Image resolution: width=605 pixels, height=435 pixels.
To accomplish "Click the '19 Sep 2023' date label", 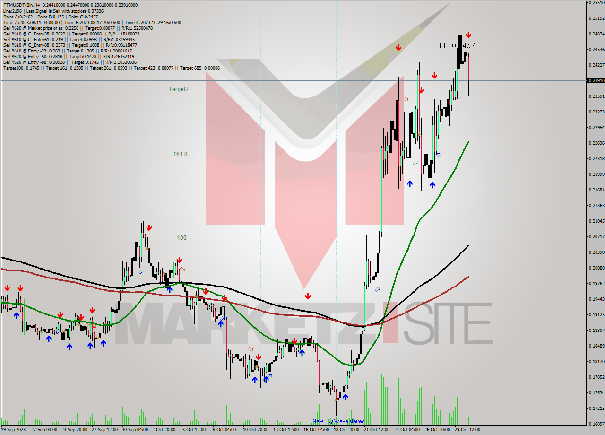I will coord(14,430).
